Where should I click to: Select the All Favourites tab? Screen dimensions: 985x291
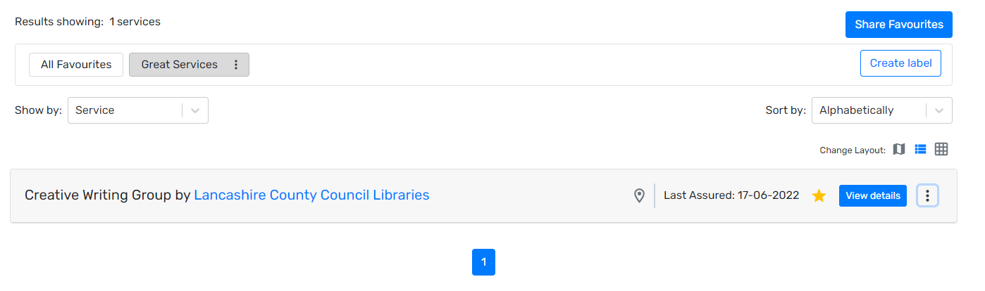coord(76,65)
